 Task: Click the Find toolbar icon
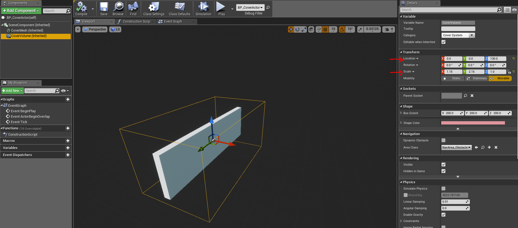point(133,9)
